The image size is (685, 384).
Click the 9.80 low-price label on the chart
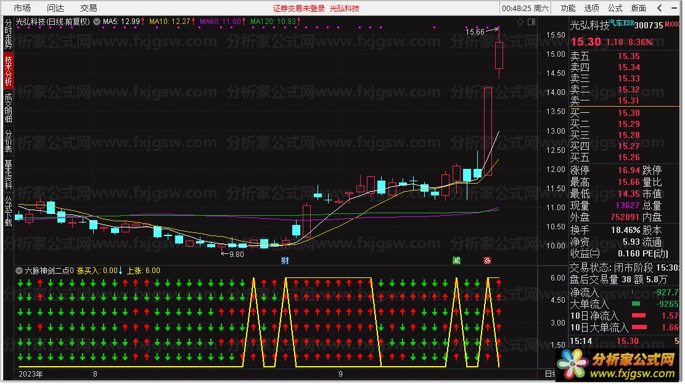tap(236, 255)
